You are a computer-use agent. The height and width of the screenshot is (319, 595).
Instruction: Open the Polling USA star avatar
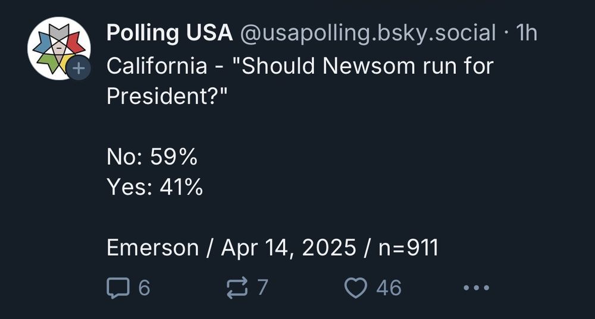click(59, 48)
